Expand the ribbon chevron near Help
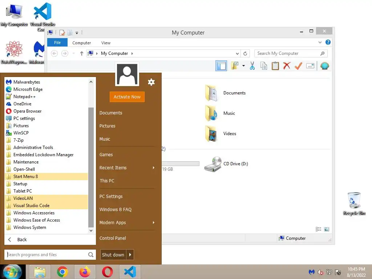Screen dimensions: 372x279 (x=320, y=43)
